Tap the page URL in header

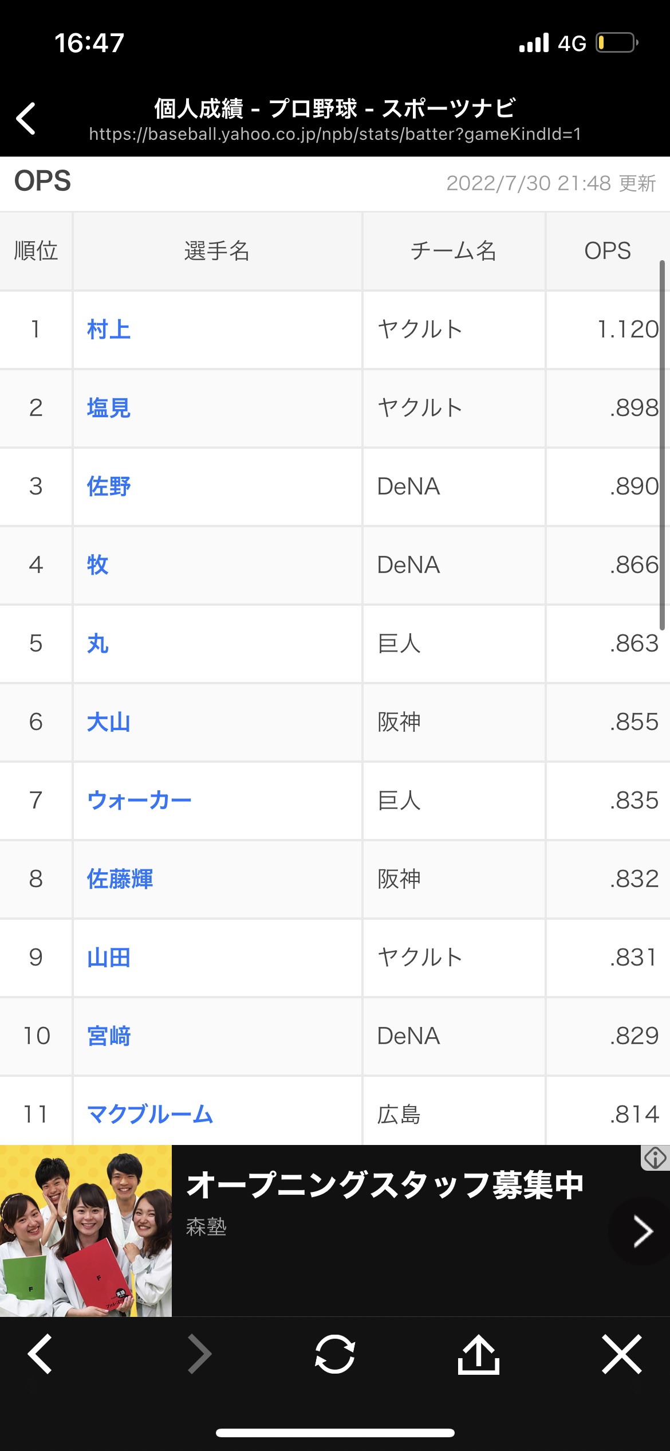[x=335, y=134]
